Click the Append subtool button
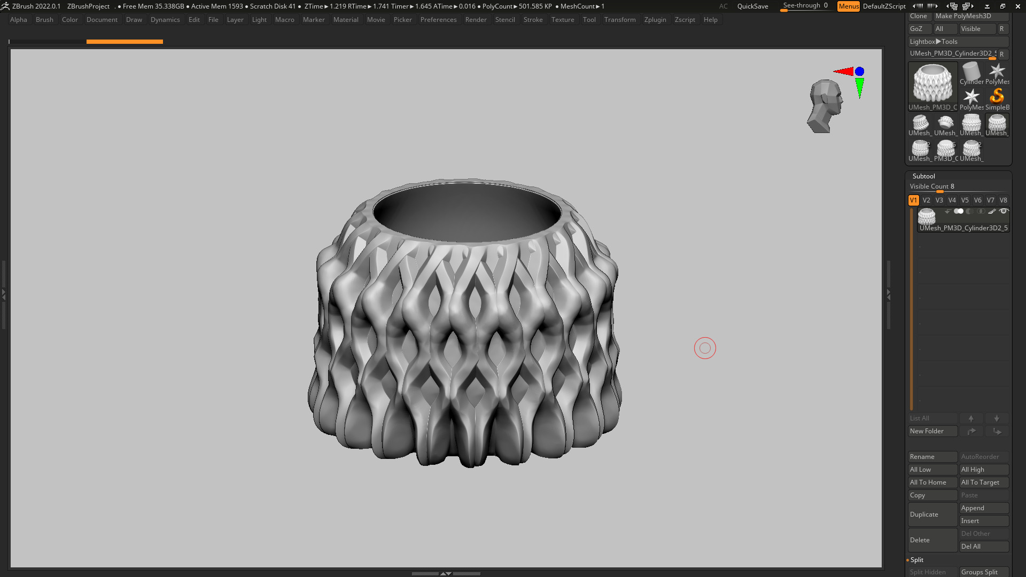The image size is (1026, 577). [x=984, y=508]
